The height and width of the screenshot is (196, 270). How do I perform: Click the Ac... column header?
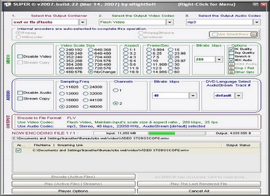coord(21,145)
